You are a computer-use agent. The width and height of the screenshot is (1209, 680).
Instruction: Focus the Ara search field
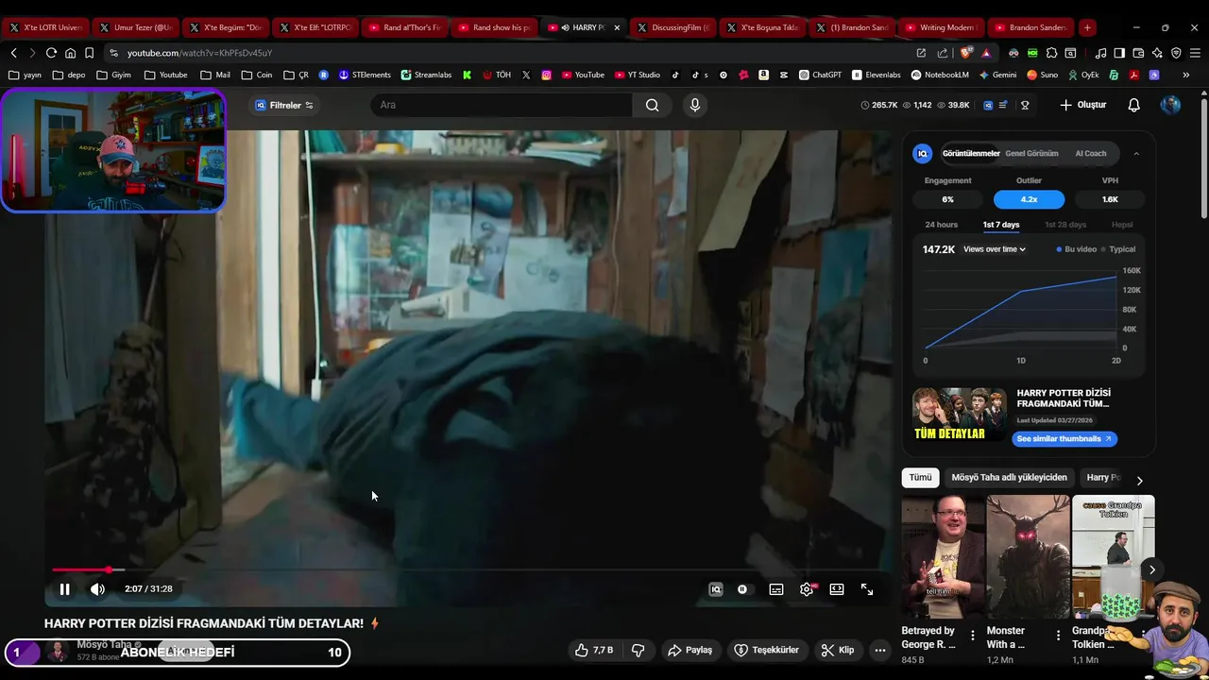pyautogui.click(x=502, y=105)
